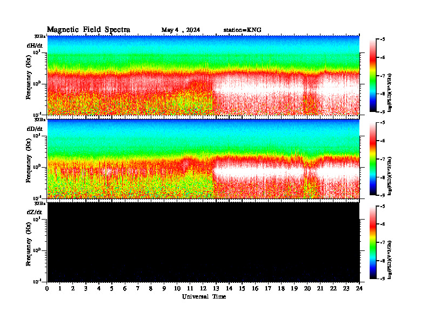Click hour 24 on the time axis
428x331 pixels.
click(x=359, y=289)
